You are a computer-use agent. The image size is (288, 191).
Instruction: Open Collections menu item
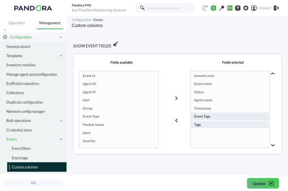tap(15, 93)
